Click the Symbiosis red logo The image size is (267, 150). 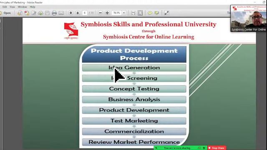[71, 31]
